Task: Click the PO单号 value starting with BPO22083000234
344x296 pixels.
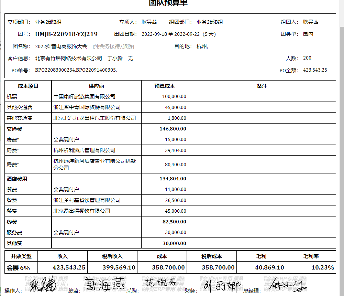Action: pyautogui.click(x=76, y=70)
